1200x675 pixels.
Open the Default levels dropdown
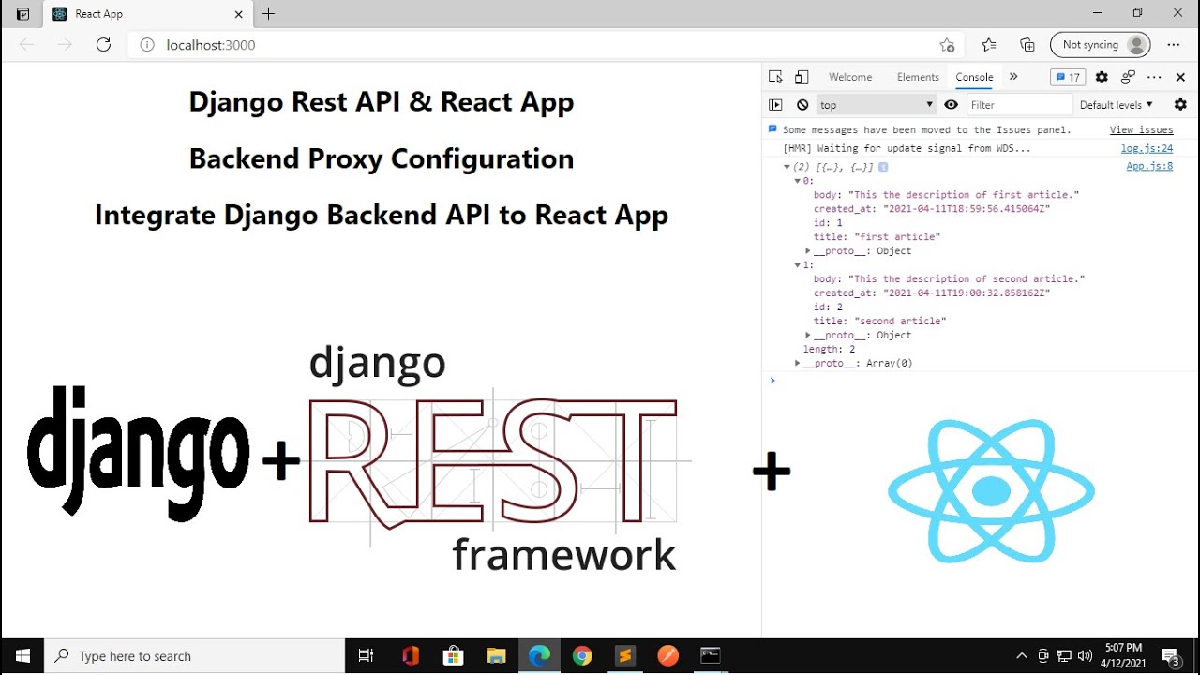[1117, 105]
